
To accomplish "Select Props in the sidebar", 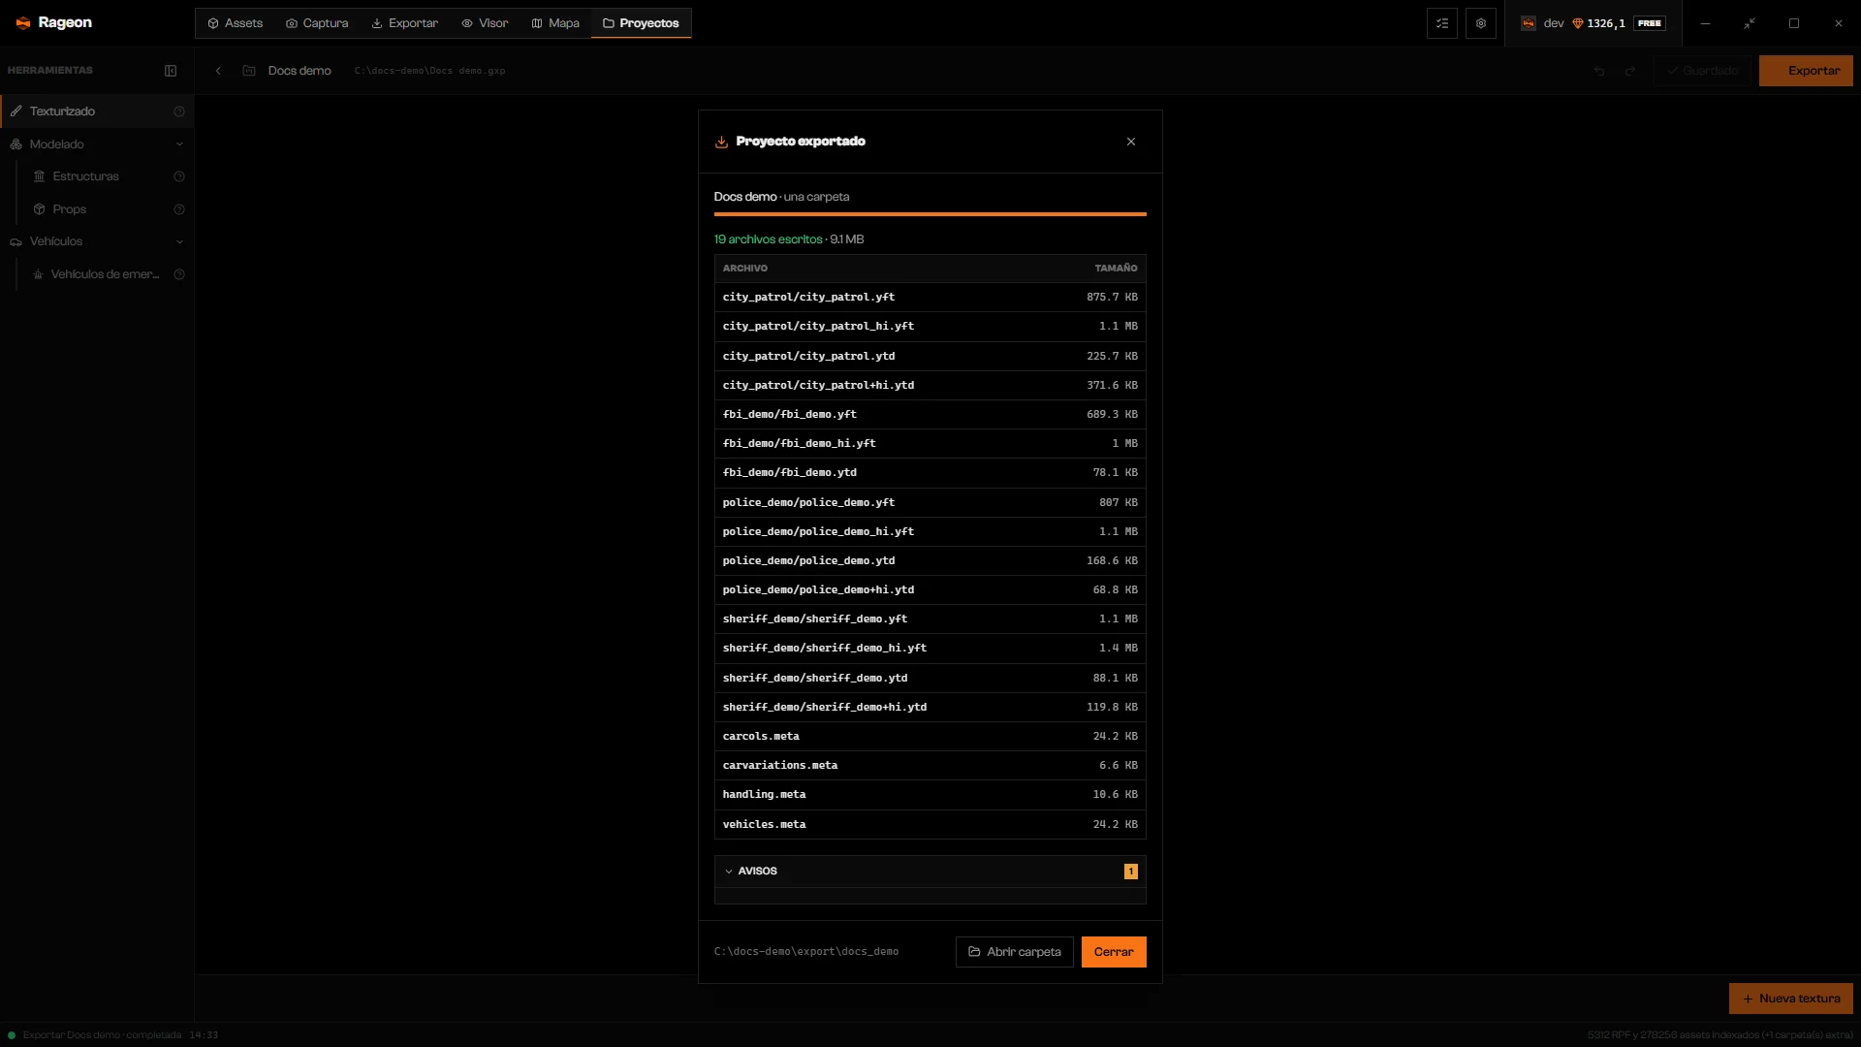I will pyautogui.click(x=107, y=209).
